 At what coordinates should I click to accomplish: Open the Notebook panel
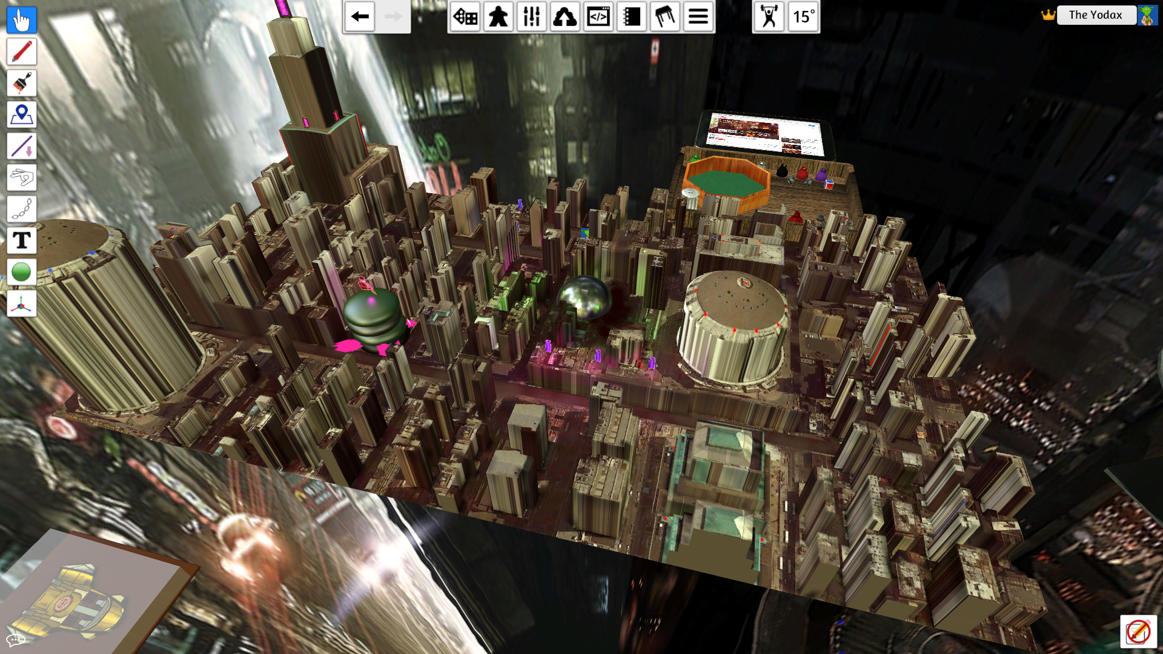[632, 16]
